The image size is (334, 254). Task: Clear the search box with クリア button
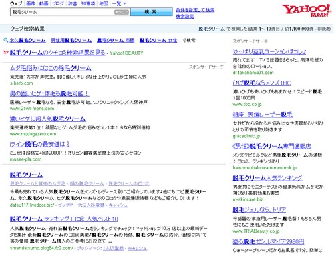[x=122, y=12]
